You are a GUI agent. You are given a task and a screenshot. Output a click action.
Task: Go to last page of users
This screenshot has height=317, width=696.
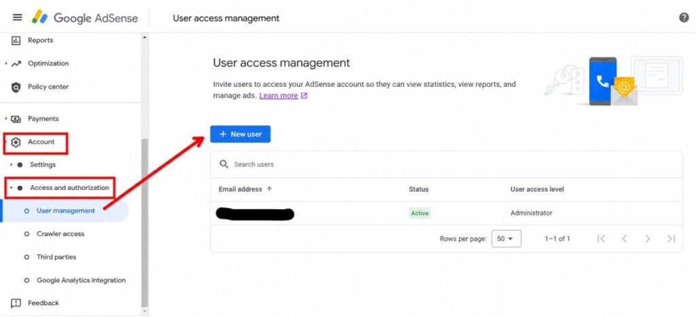pyautogui.click(x=671, y=239)
